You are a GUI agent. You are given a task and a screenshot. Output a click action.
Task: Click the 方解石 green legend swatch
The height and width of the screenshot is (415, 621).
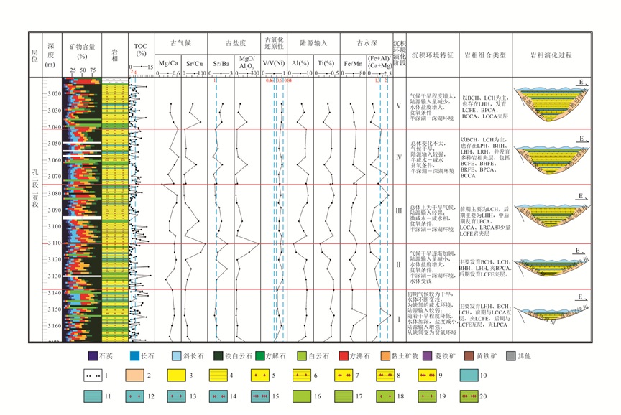[259, 355]
